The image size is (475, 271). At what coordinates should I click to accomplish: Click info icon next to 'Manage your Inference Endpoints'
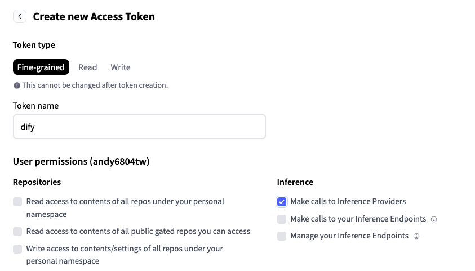click(416, 236)
